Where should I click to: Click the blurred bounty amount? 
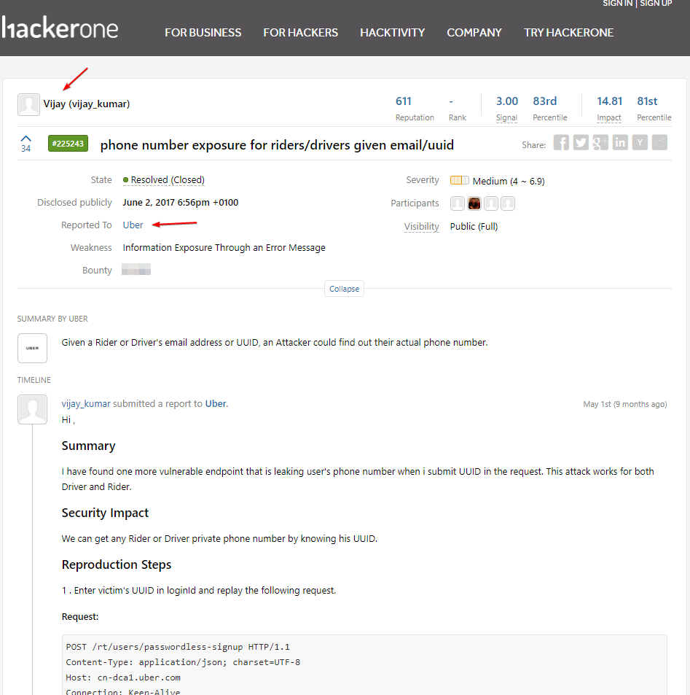tap(136, 270)
